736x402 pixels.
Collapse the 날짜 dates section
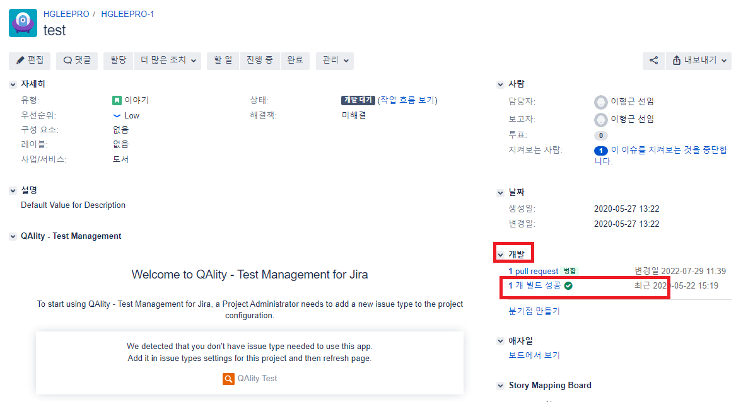500,193
